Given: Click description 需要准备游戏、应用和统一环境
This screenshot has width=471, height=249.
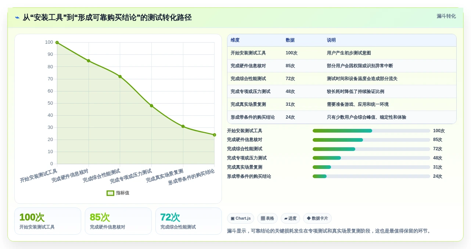Looking at the screenshot, I should click(x=358, y=105).
